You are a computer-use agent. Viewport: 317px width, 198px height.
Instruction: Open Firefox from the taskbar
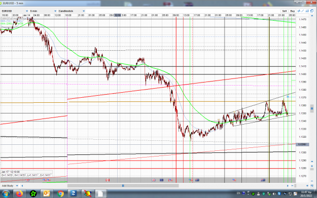coord(20,194)
